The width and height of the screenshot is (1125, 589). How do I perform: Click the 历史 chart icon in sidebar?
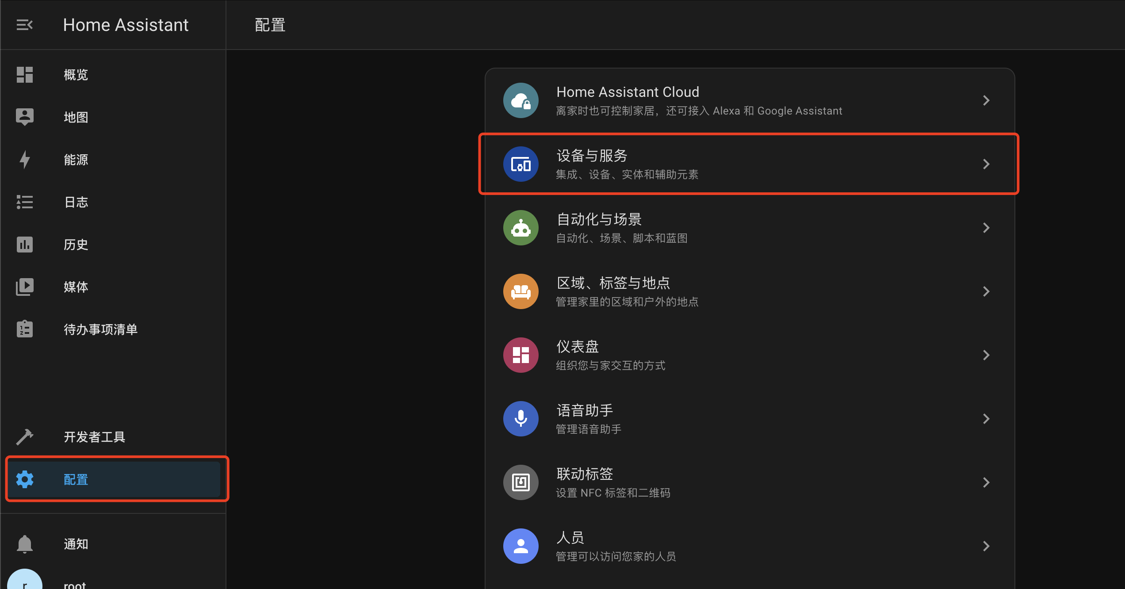pos(25,245)
